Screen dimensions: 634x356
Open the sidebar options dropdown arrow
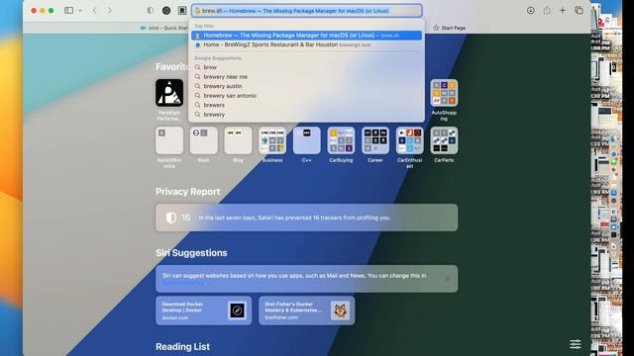click(80, 11)
